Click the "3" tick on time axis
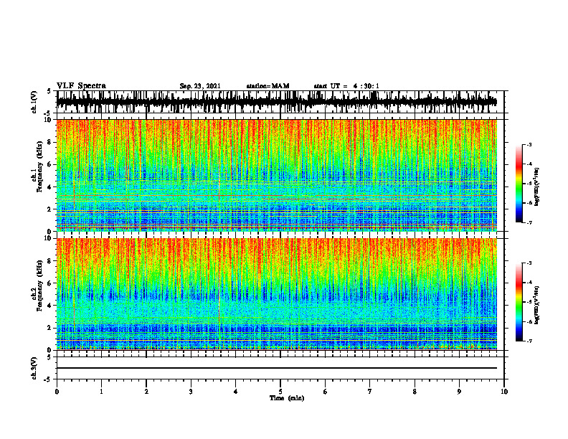 click(191, 392)
